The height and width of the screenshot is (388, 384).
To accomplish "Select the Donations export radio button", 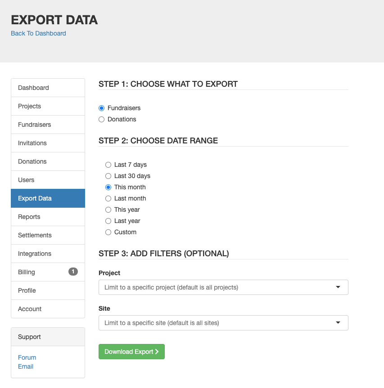I will coord(102,120).
